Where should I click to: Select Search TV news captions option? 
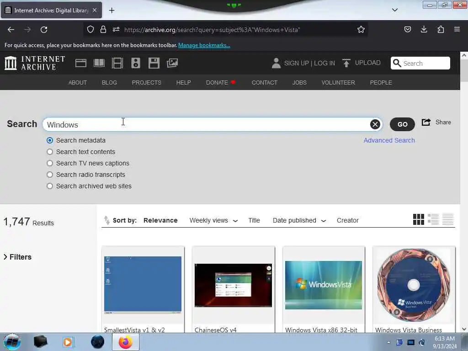point(50,163)
